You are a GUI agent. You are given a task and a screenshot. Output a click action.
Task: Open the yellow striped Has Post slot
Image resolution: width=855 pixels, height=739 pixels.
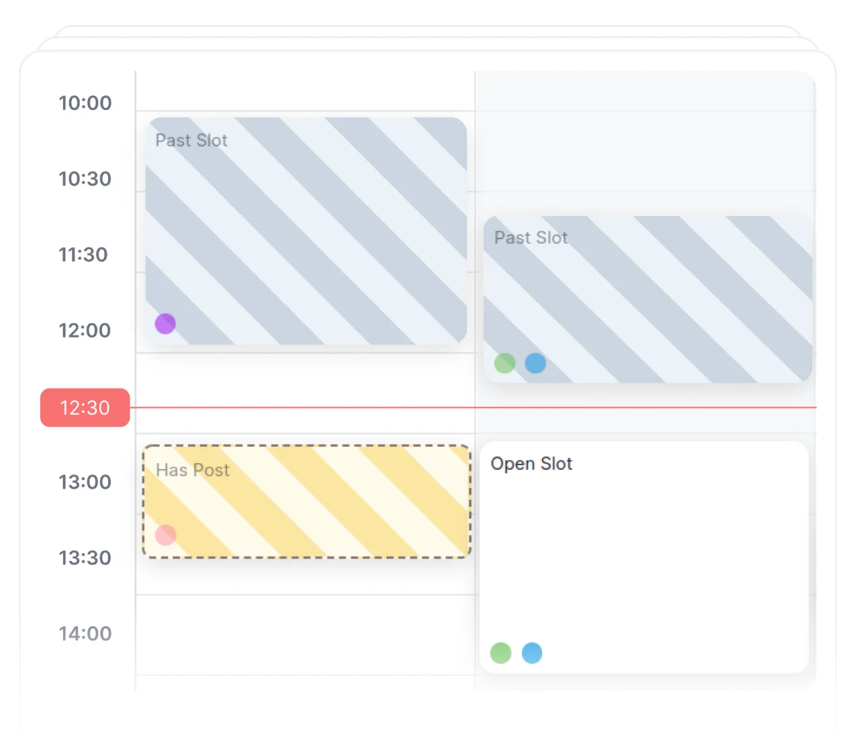click(306, 501)
